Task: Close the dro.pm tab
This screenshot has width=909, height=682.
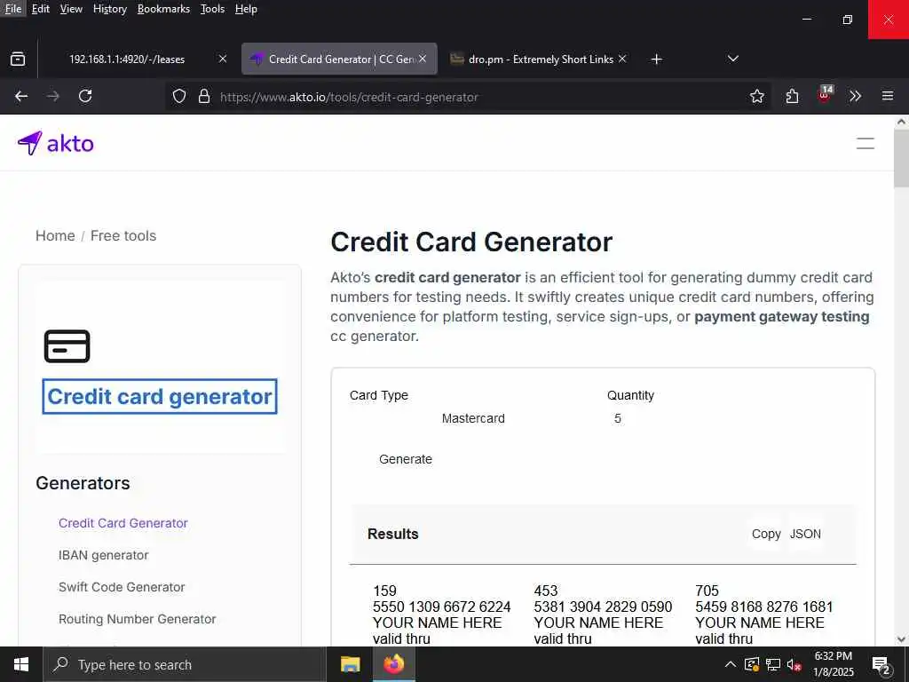Action: click(x=622, y=59)
